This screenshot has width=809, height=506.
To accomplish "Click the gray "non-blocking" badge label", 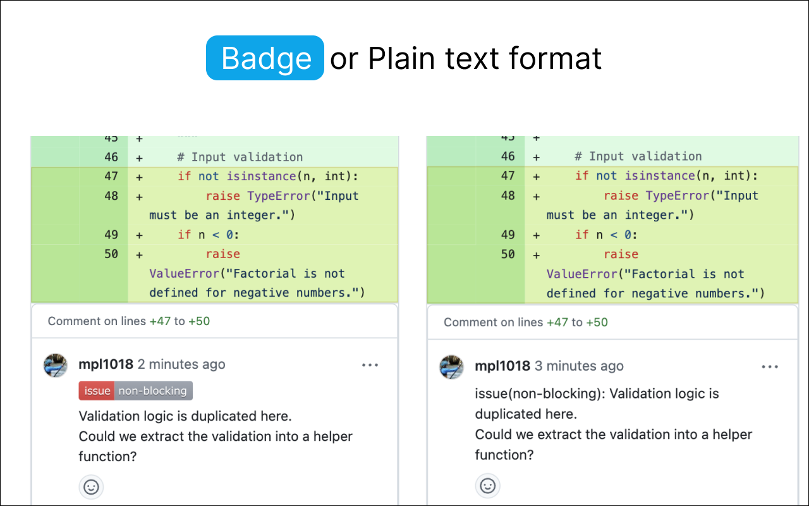I will coord(153,391).
